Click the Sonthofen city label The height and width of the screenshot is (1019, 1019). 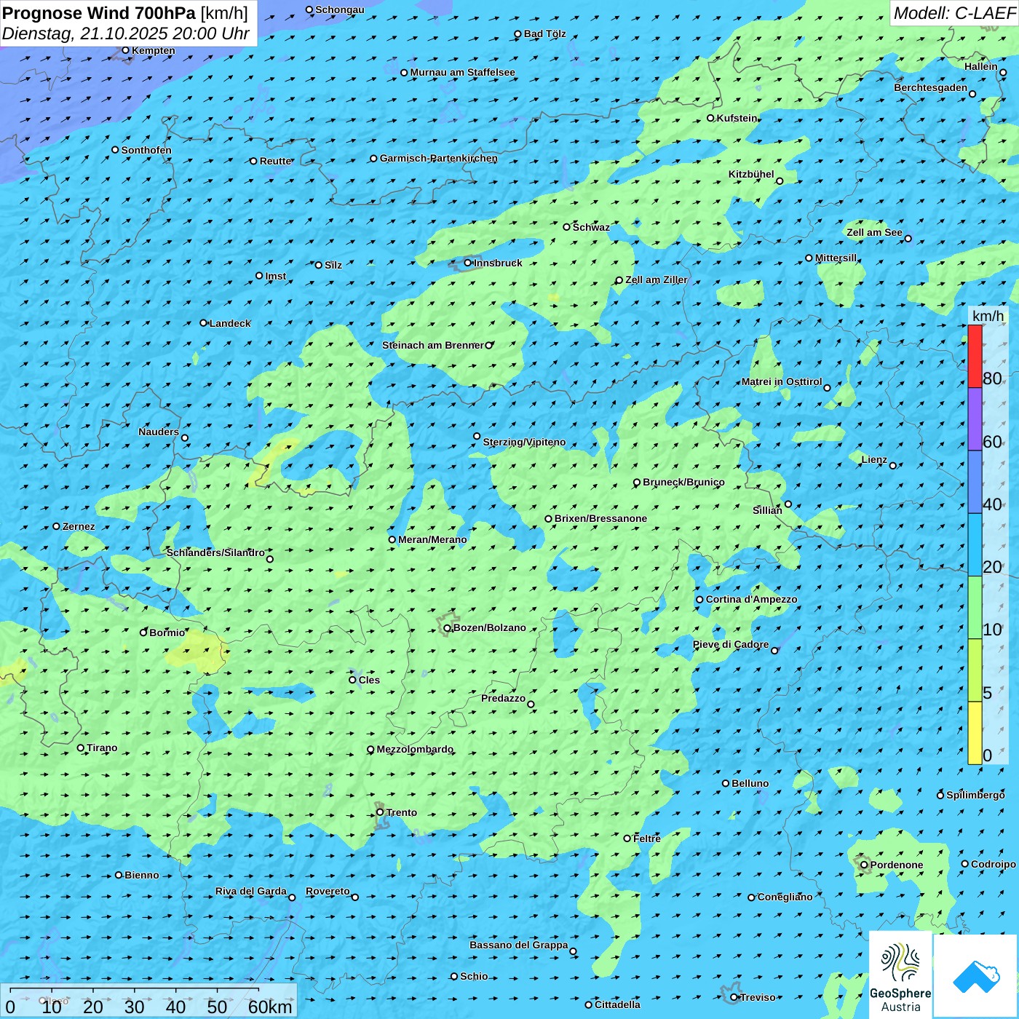coord(146,150)
